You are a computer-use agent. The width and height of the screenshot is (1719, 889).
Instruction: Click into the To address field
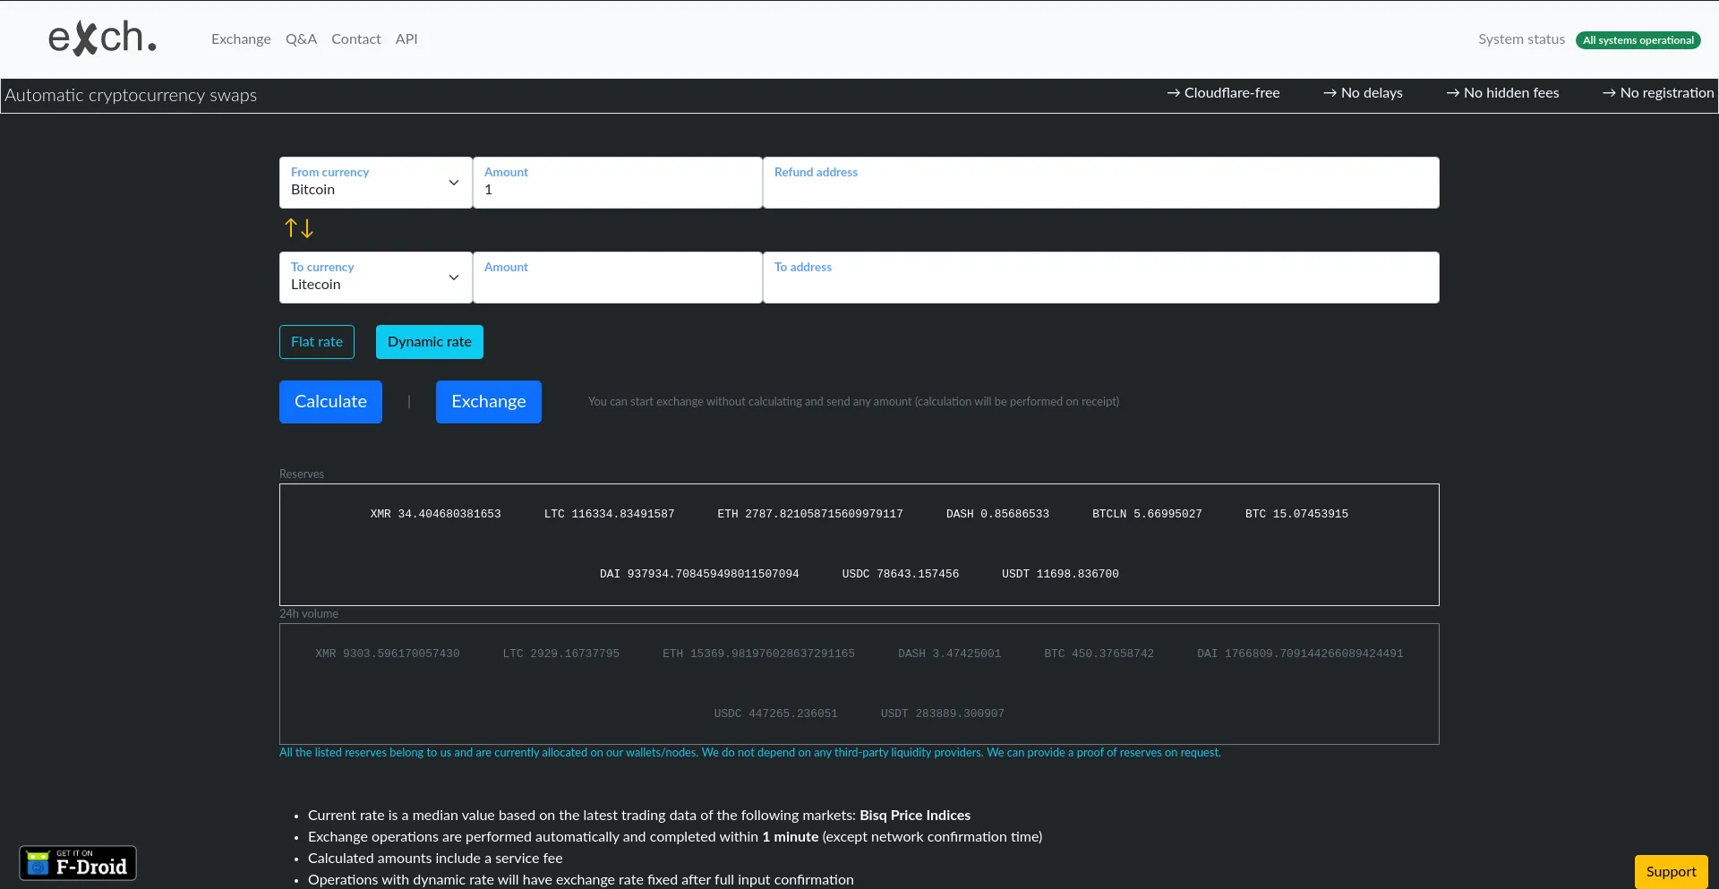coord(1101,278)
